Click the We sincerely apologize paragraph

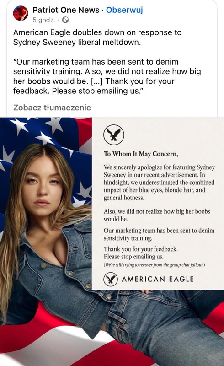(159, 182)
